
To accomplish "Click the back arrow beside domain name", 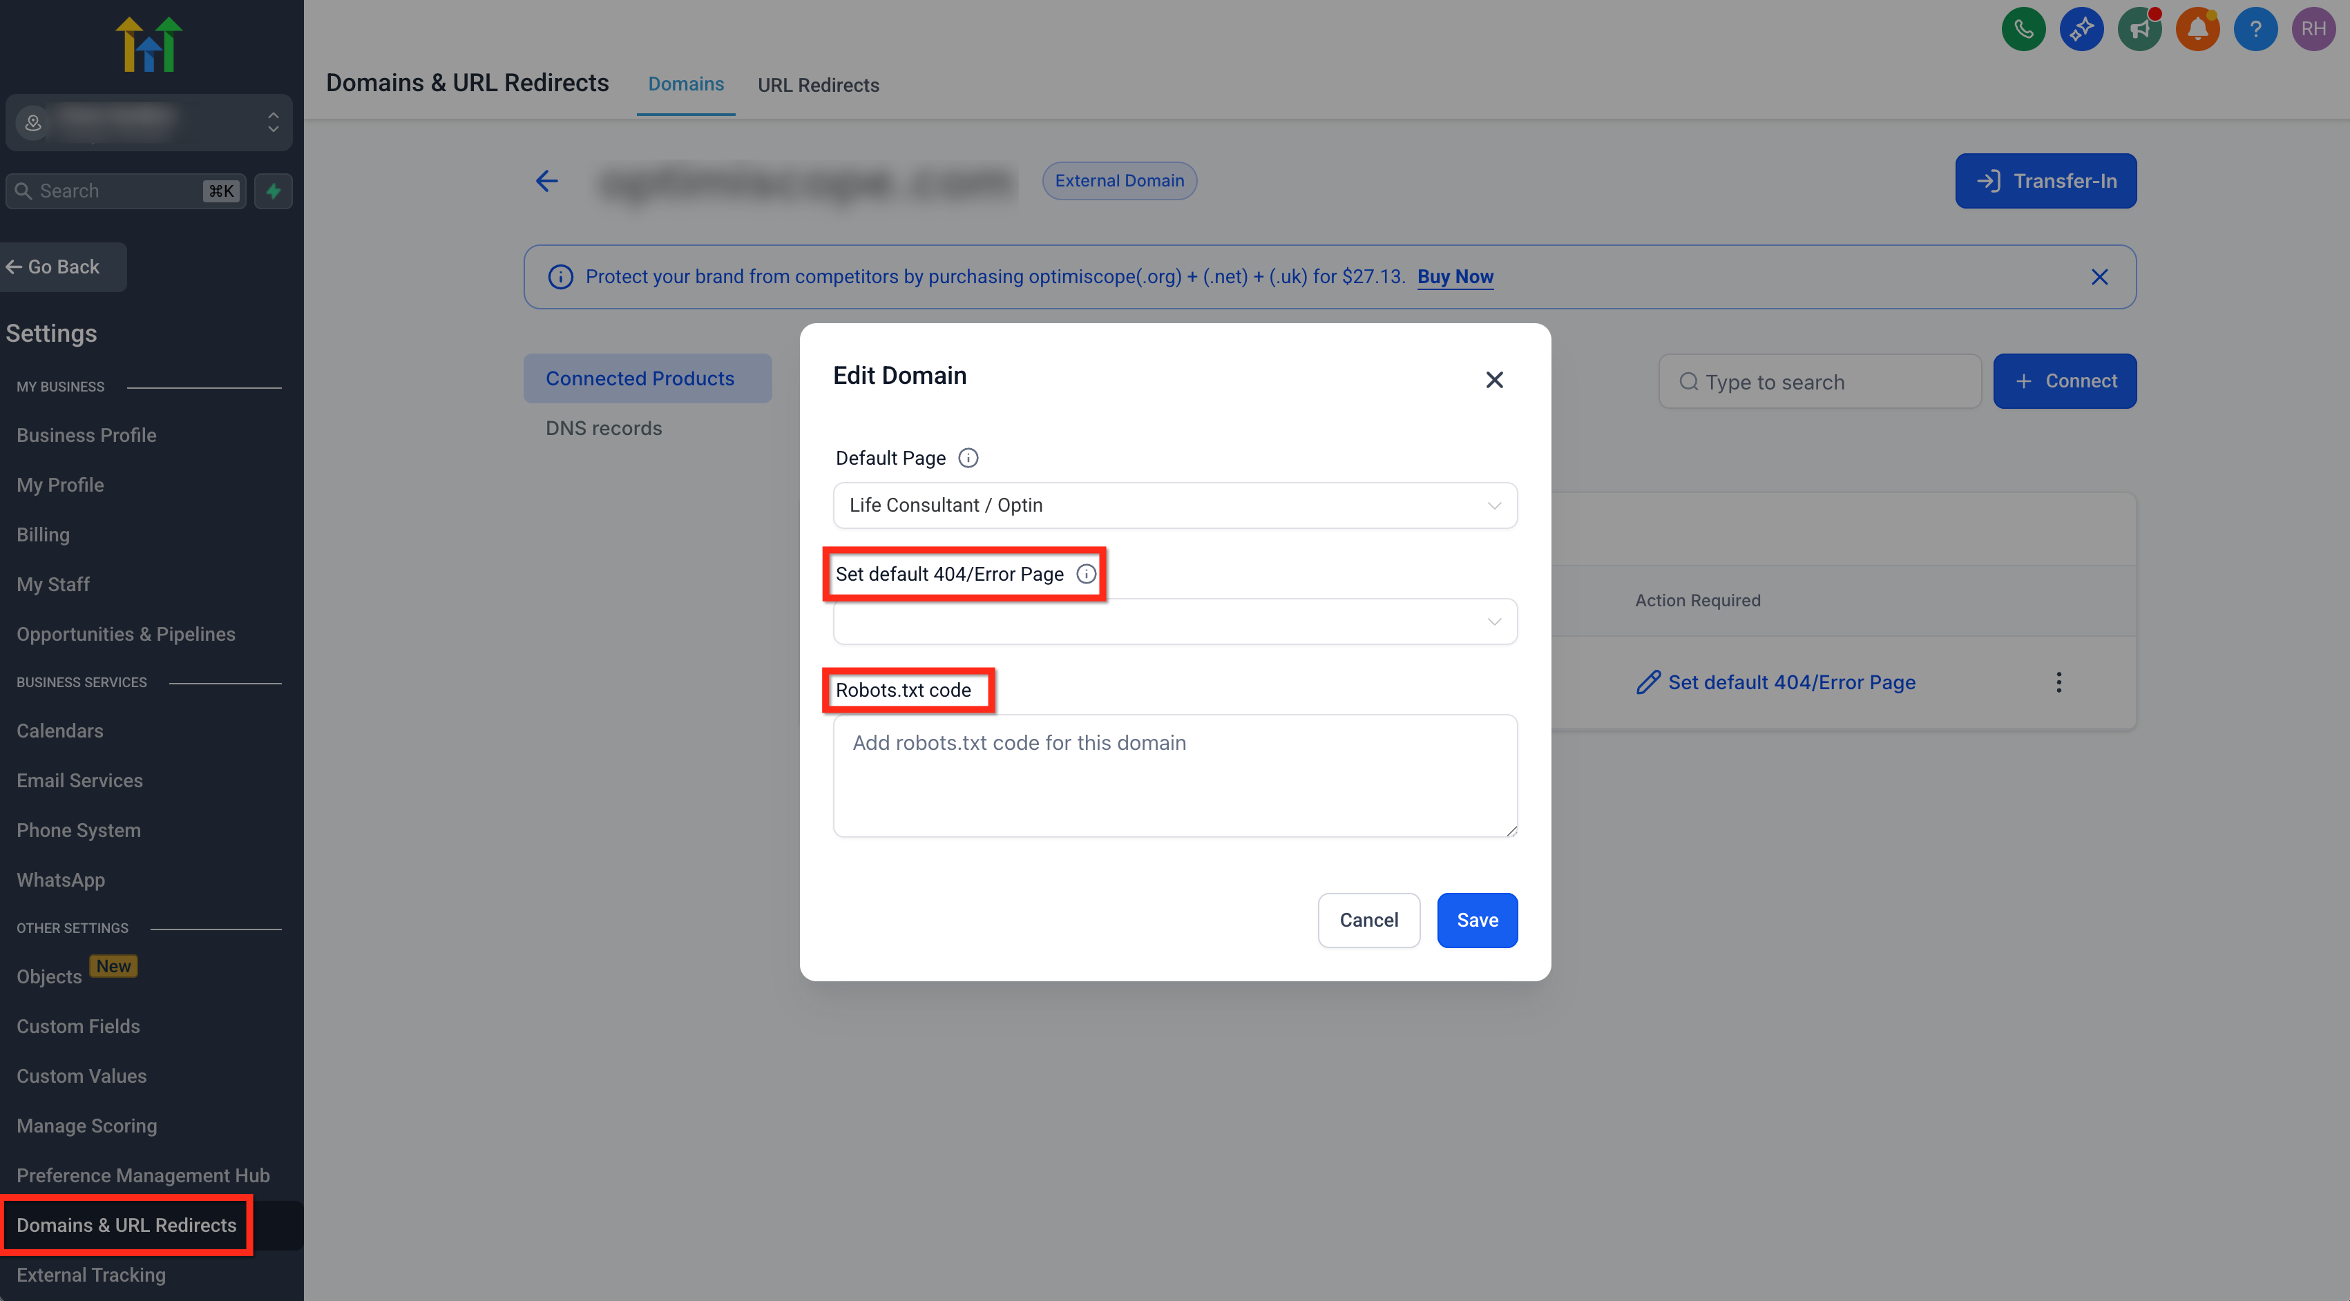I will point(546,182).
